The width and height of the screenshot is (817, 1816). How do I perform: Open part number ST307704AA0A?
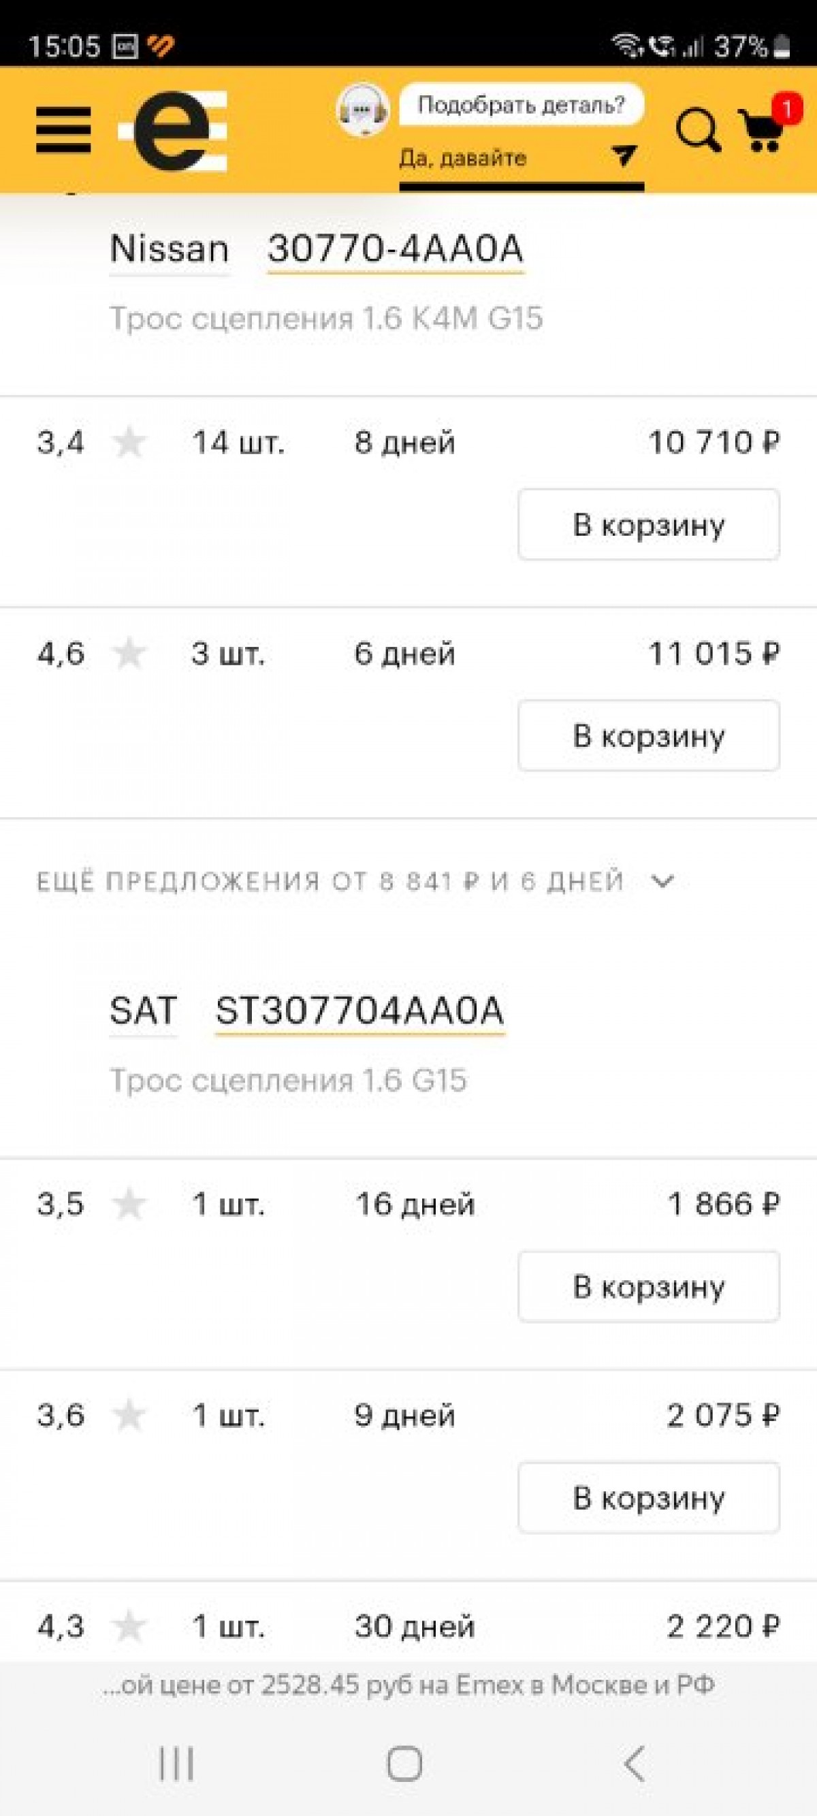coord(359,1011)
